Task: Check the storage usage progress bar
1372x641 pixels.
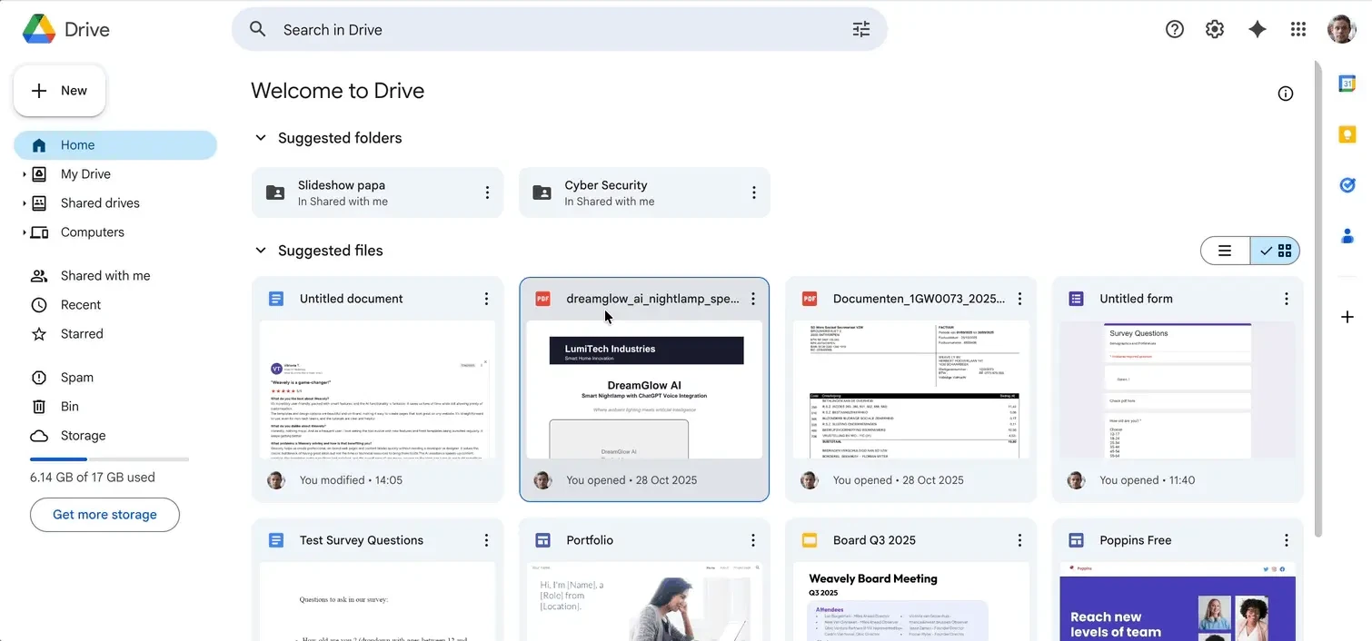Action: [109, 459]
